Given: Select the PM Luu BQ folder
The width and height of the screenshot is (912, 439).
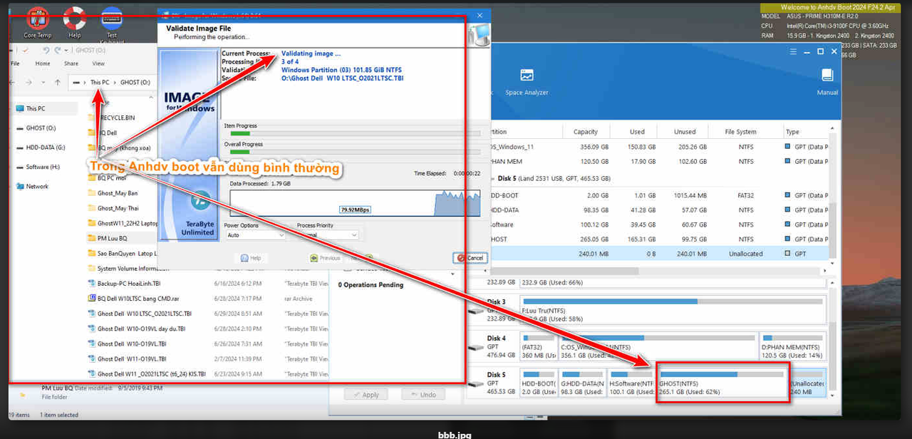Looking at the screenshot, I should tap(107, 238).
